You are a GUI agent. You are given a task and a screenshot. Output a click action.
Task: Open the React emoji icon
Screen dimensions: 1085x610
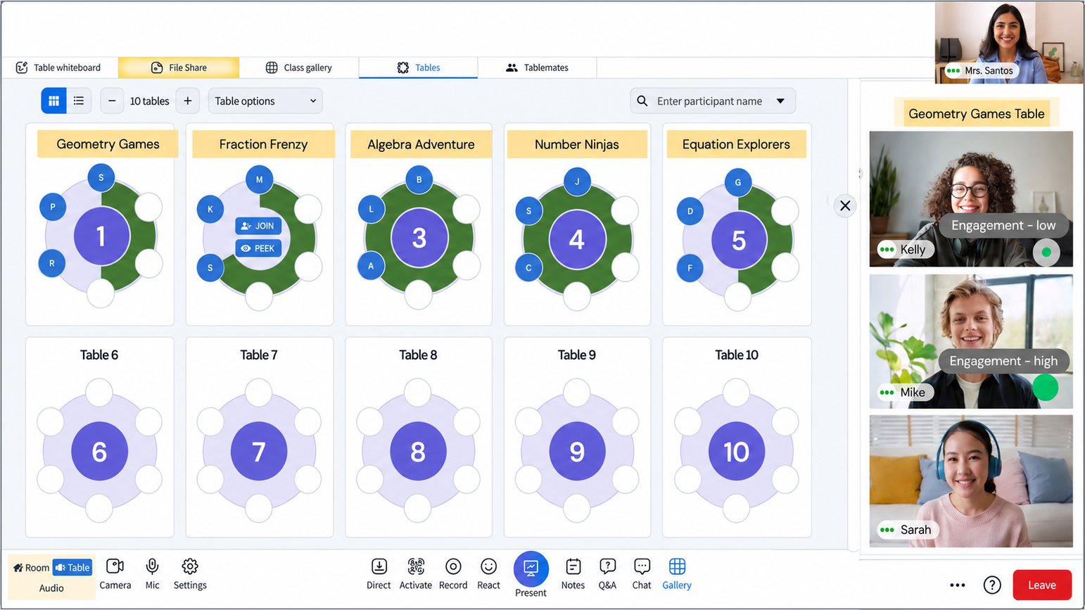click(488, 566)
